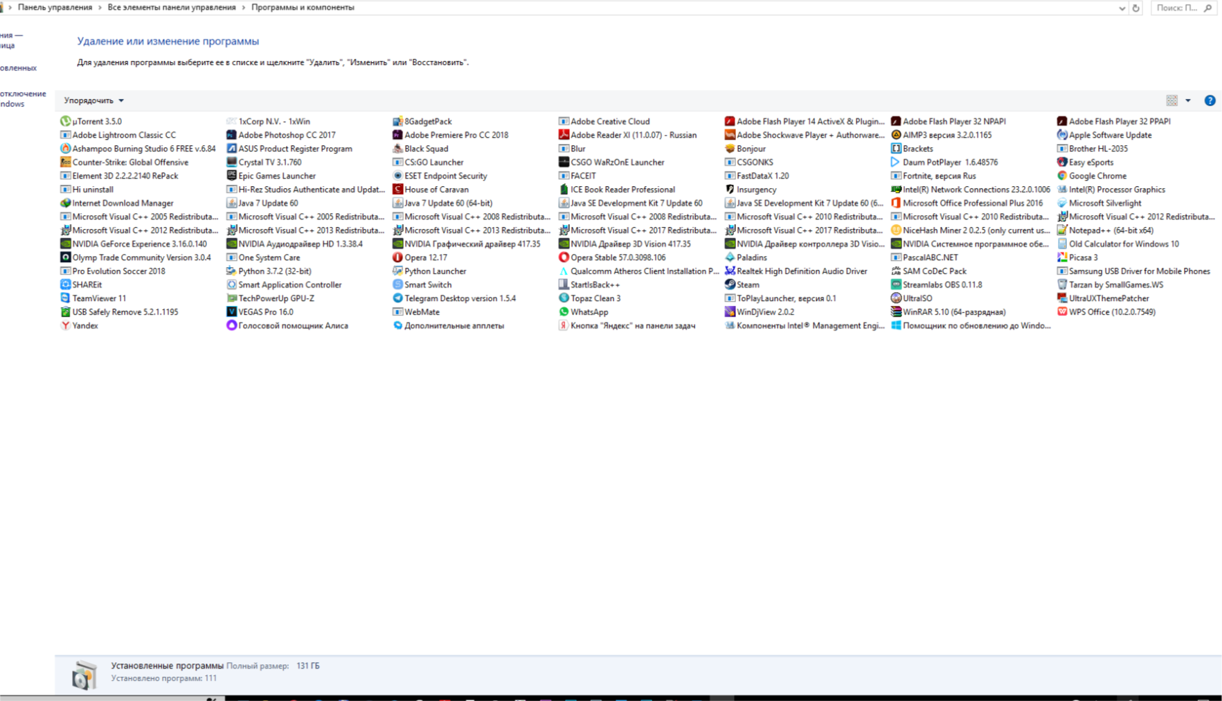Click the Notepad++ icon
This screenshot has height=701, width=1222.
pos(1062,230)
